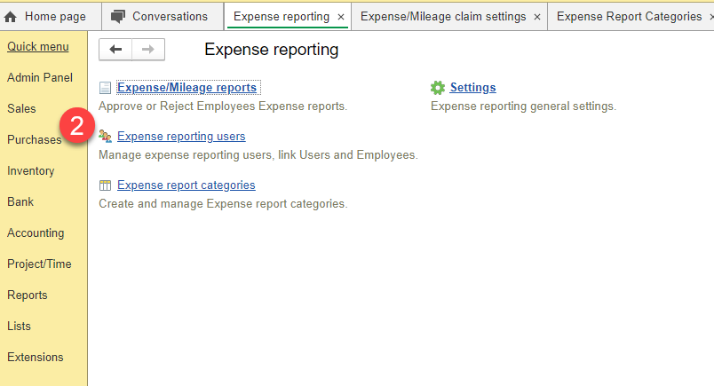Click the Conversations speech bubble icon
Viewport: 714px width, 386px height.
[x=118, y=17]
